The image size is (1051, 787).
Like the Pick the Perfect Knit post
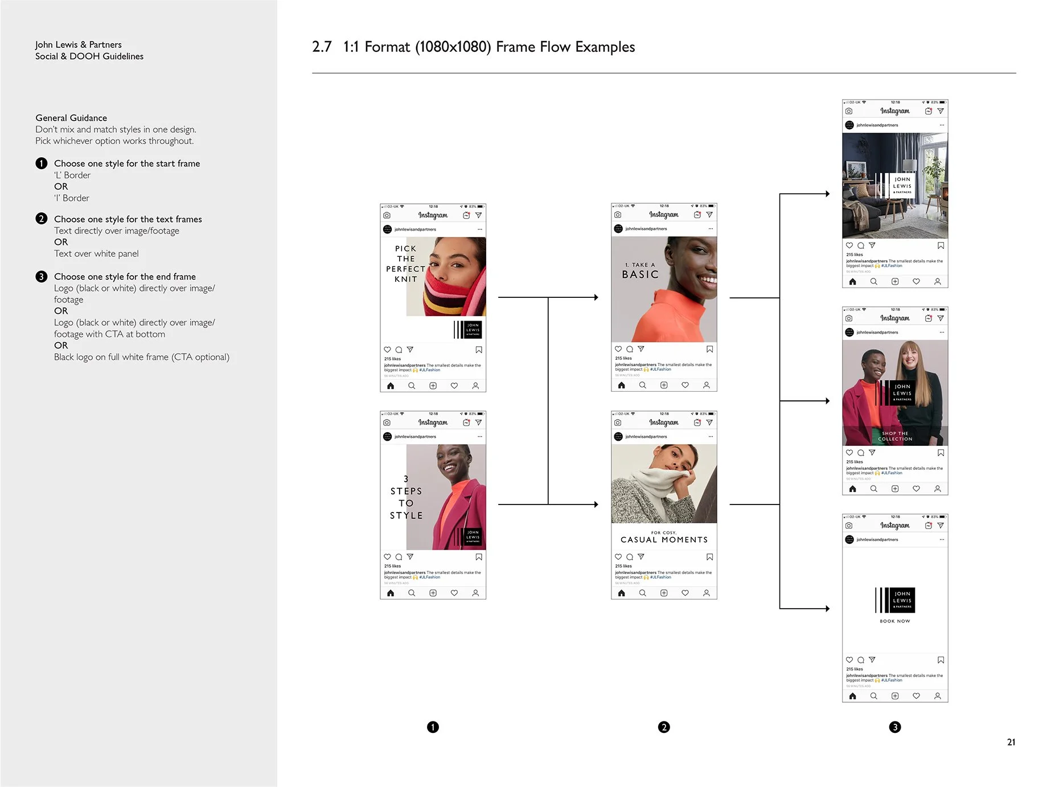point(387,350)
